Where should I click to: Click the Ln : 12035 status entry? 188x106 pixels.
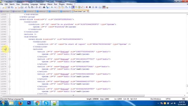tap(118, 99)
